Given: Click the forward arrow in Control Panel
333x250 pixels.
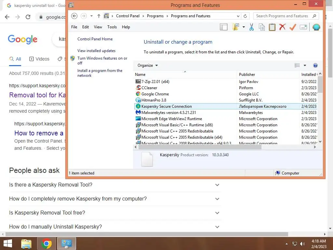Looking at the screenshot, I should pos(84,16).
